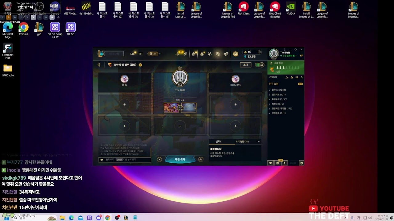
Task: Open the Riot Client desktop shortcut
Action: [243, 9]
